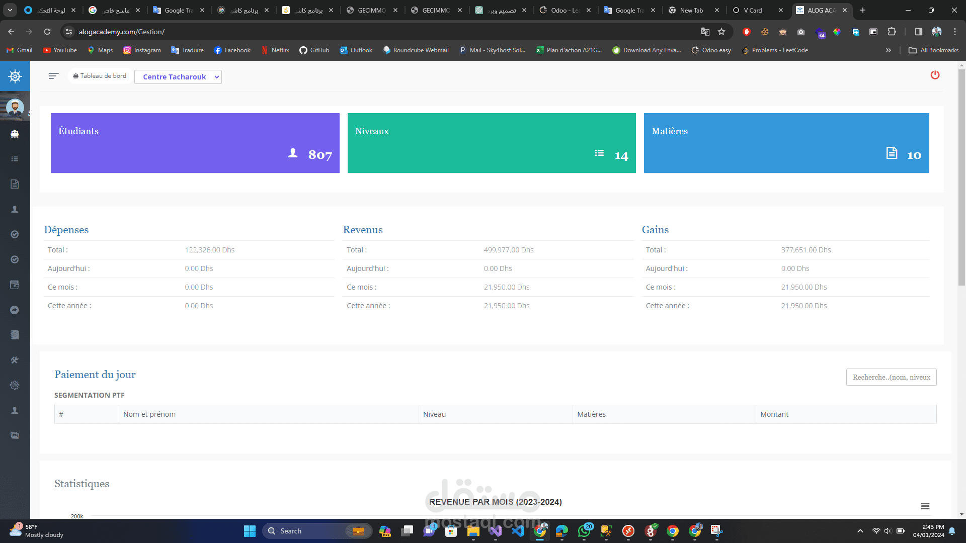
Task: Open the revenue chart hamburger menu
Action: (x=925, y=506)
